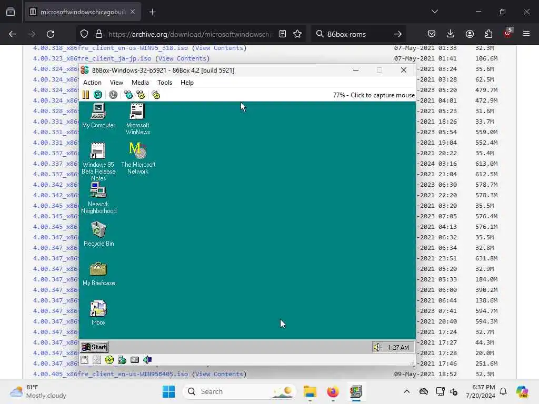Open the 4.00.405 WIN95B405.iso link
The image size is (539, 404).
pyautogui.click(x=111, y=374)
